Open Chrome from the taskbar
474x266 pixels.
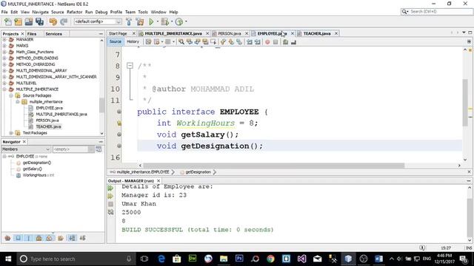coord(270,259)
